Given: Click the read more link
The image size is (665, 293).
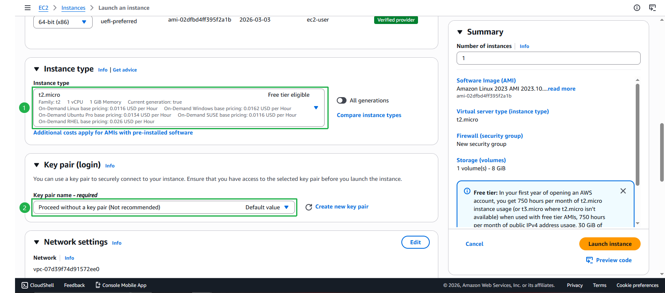Looking at the screenshot, I should [x=561, y=89].
